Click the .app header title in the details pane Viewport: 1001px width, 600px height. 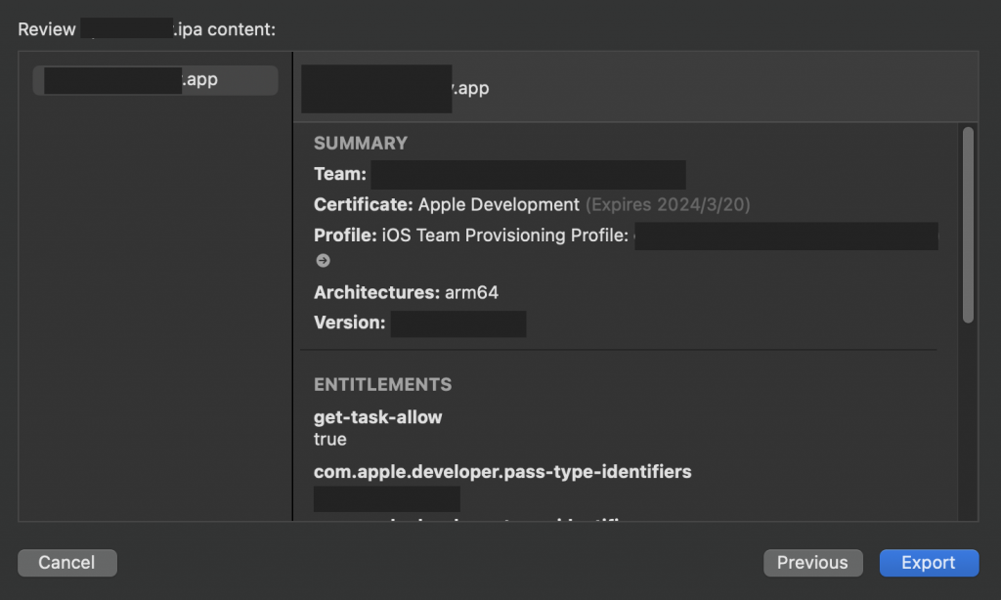(395, 88)
